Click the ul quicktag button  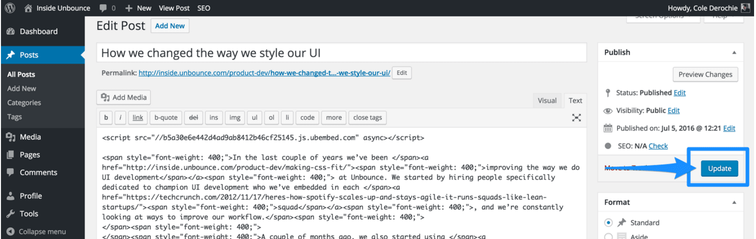coord(254,118)
